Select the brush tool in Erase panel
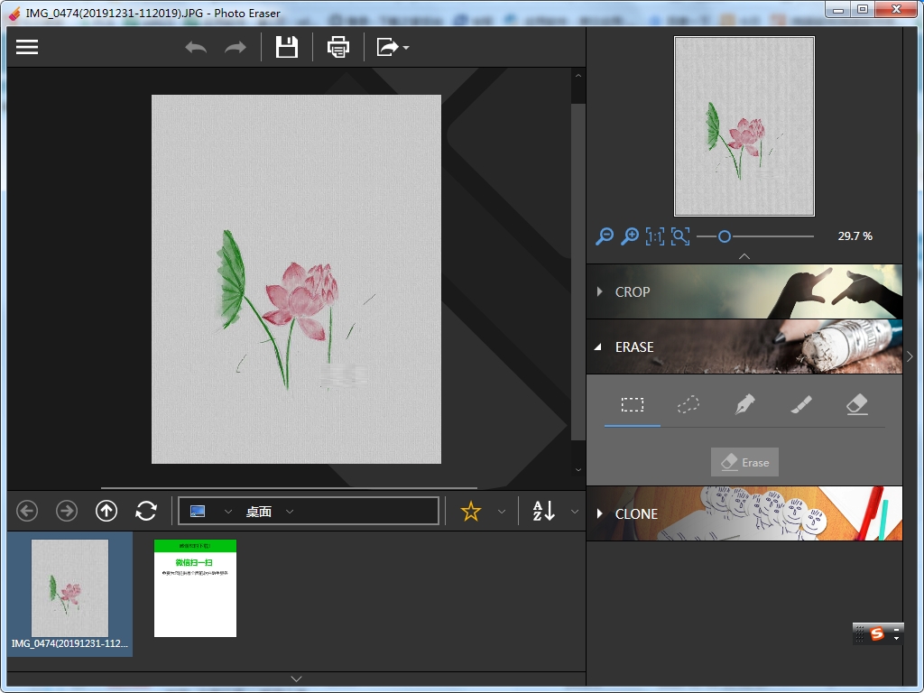 [800, 405]
